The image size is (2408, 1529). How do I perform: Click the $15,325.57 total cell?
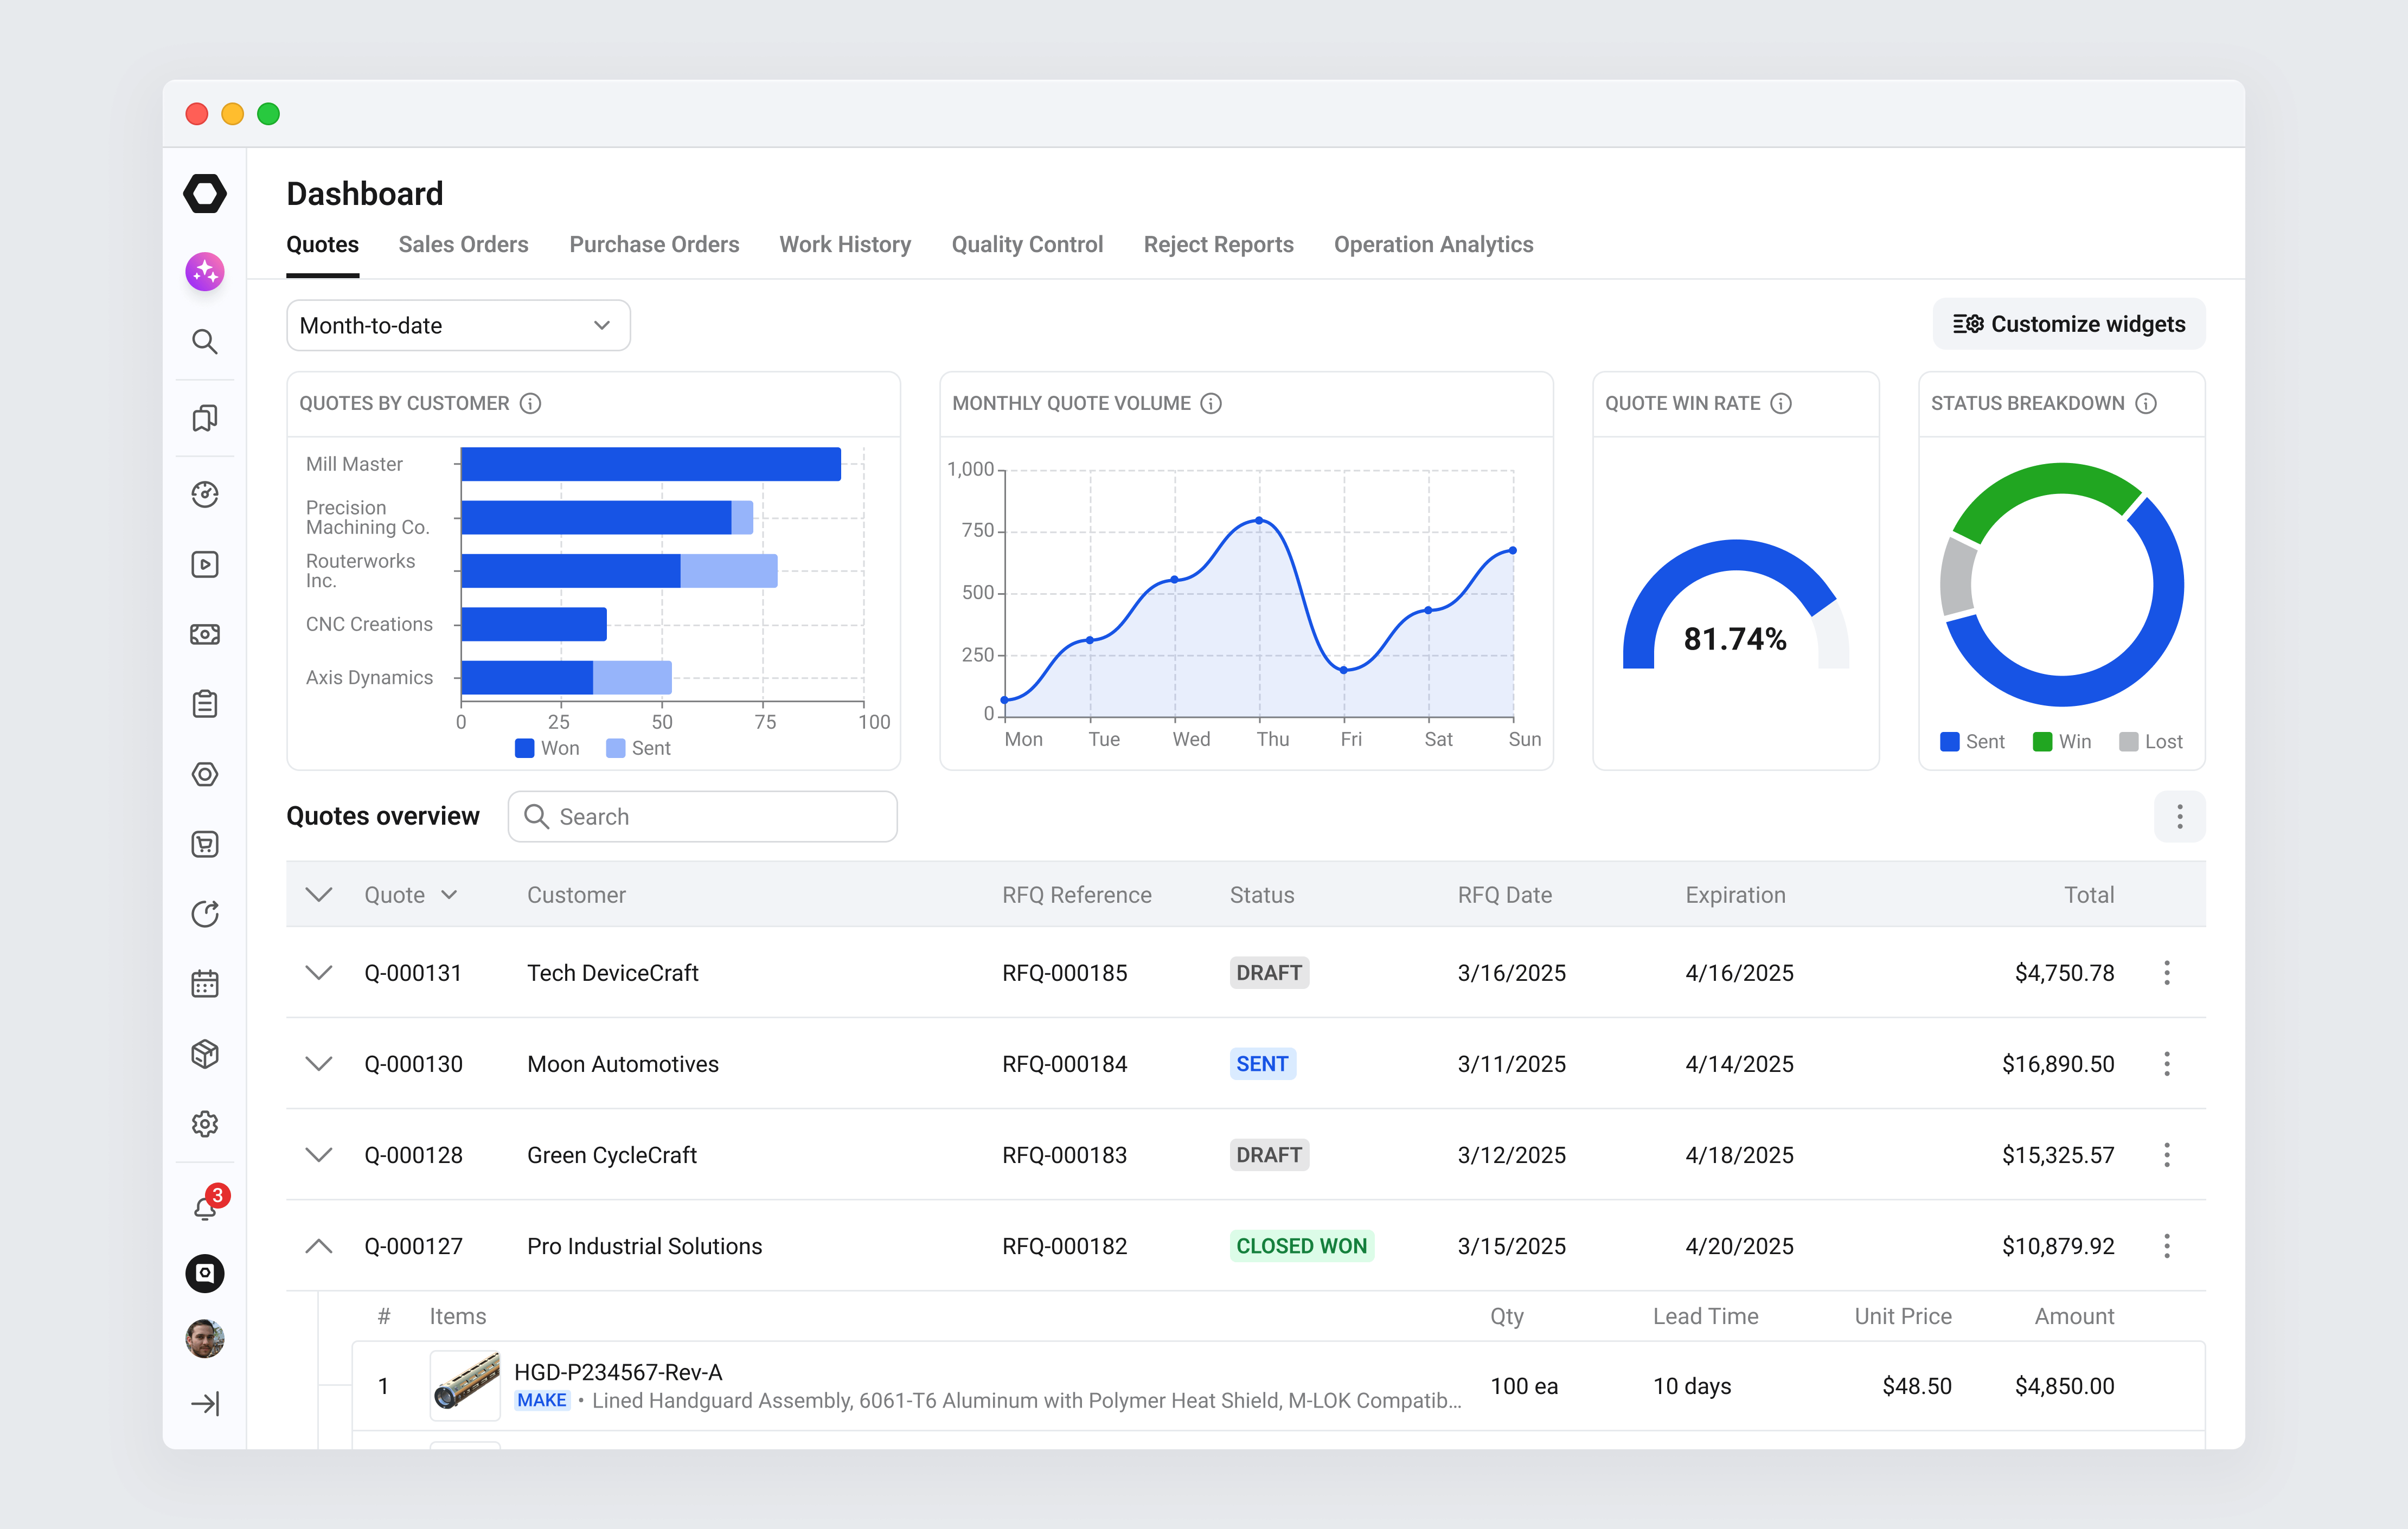click(x=2058, y=1155)
